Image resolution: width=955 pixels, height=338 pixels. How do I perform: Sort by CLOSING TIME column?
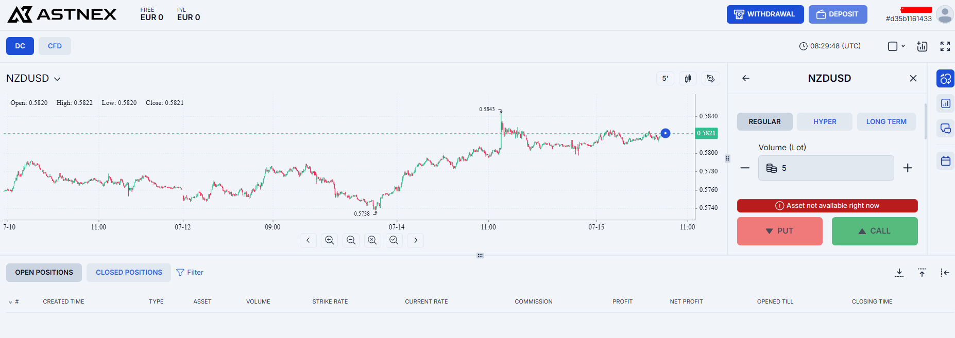click(x=872, y=302)
